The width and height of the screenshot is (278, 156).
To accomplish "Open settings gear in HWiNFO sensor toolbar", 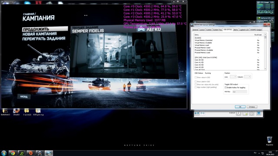I will tap(252, 113).
